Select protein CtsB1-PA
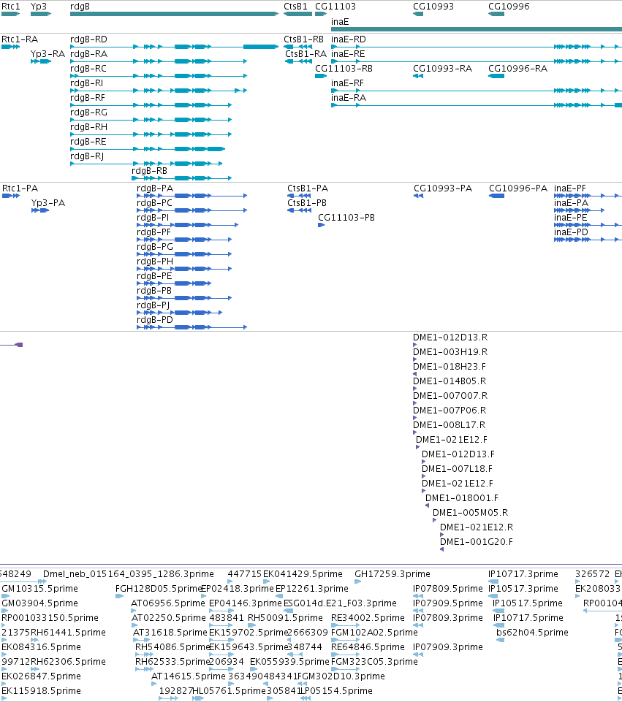622x702 pixels. [x=299, y=196]
